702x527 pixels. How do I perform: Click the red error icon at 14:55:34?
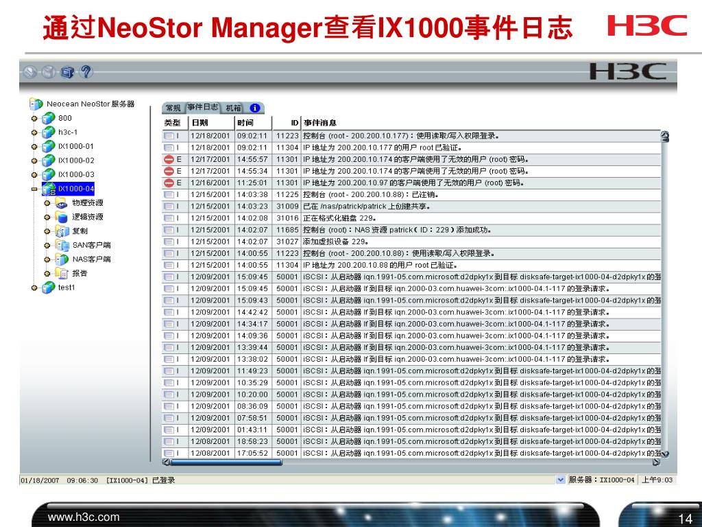tap(169, 171)
